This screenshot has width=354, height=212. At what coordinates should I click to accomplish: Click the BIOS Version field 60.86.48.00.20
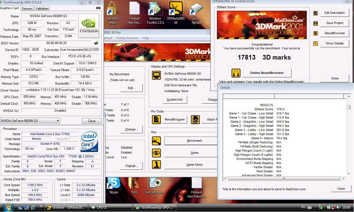point(56,43)
